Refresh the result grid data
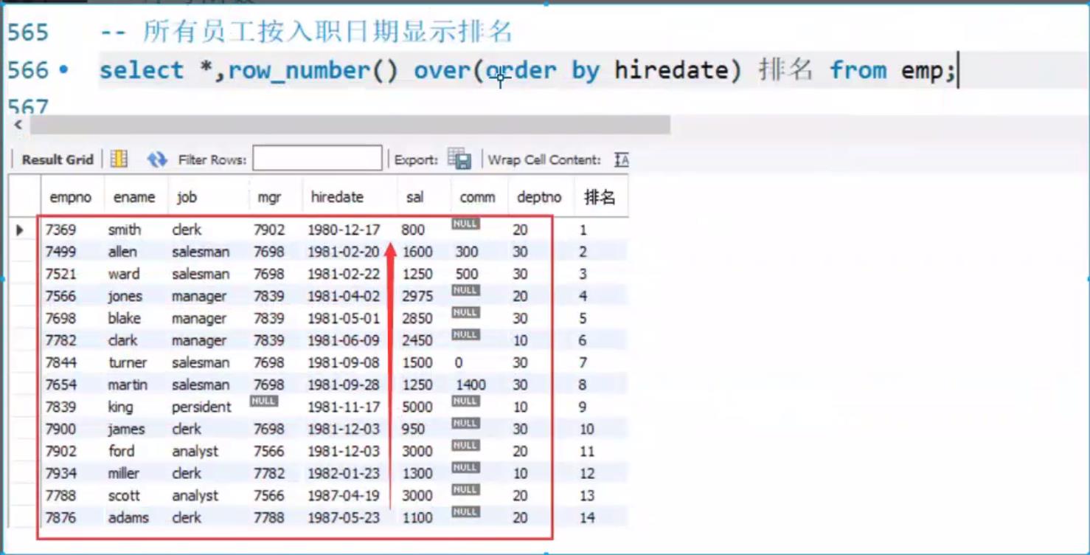The width and height of the screenshot is (1090, 555). tap(156, 159)
